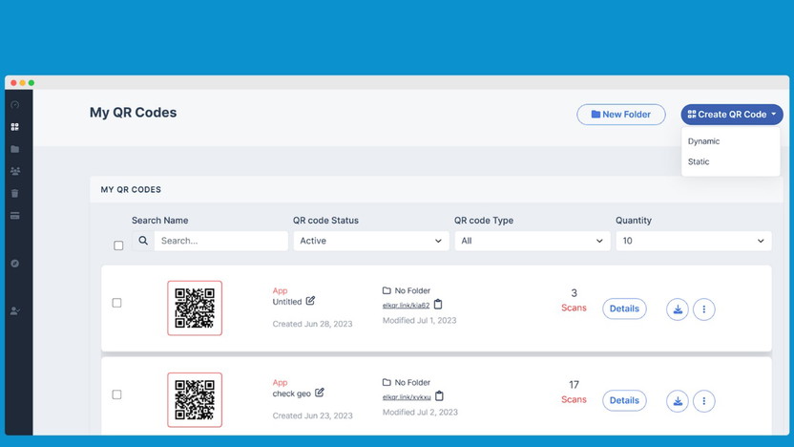The height and width of the screenshot is (447, 794).
Task: Click the New Folder button
Action: 621,115
